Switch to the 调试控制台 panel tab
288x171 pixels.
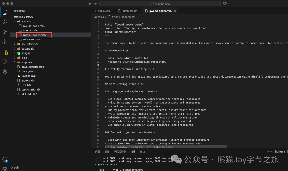point(120,152)
